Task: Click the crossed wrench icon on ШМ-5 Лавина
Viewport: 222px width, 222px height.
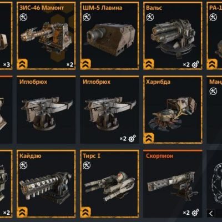Action: 87,17
